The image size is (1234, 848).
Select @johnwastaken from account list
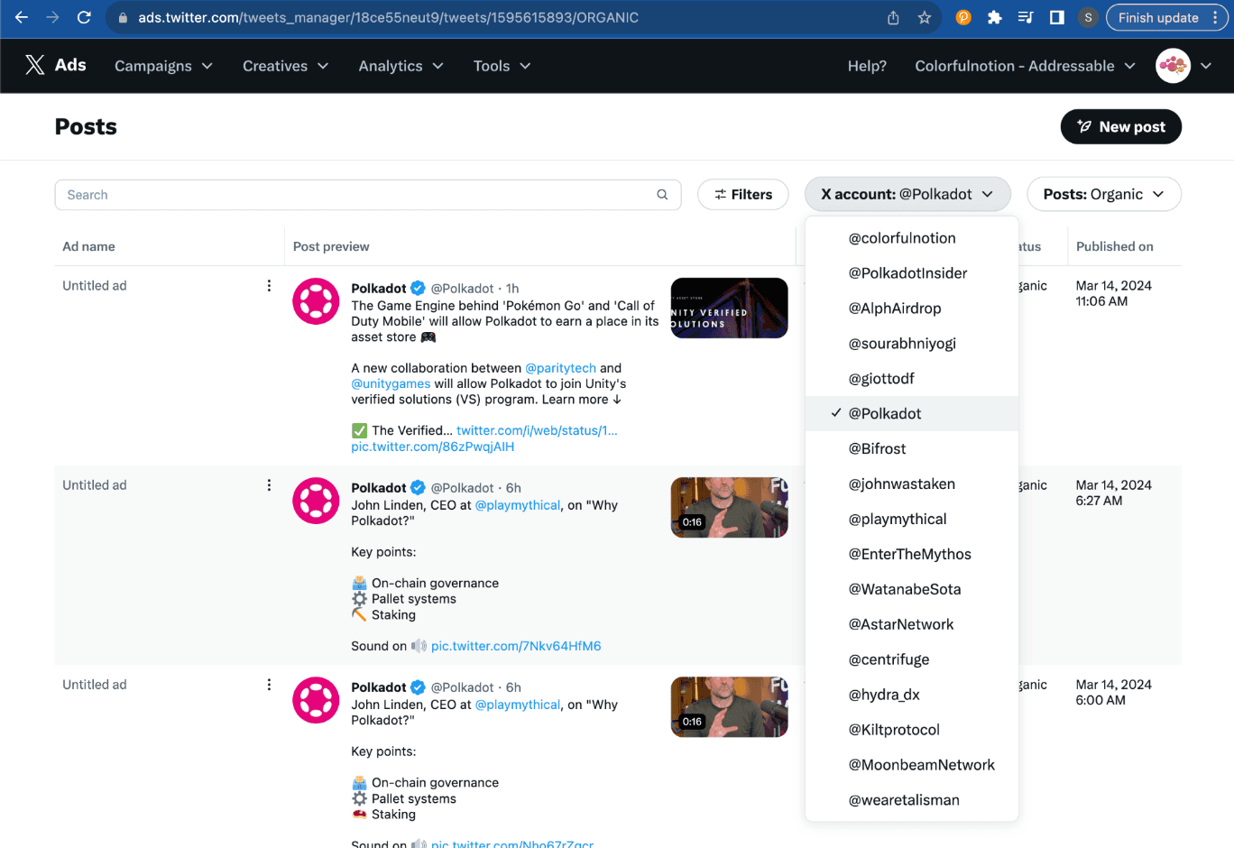tap(912, 484)
